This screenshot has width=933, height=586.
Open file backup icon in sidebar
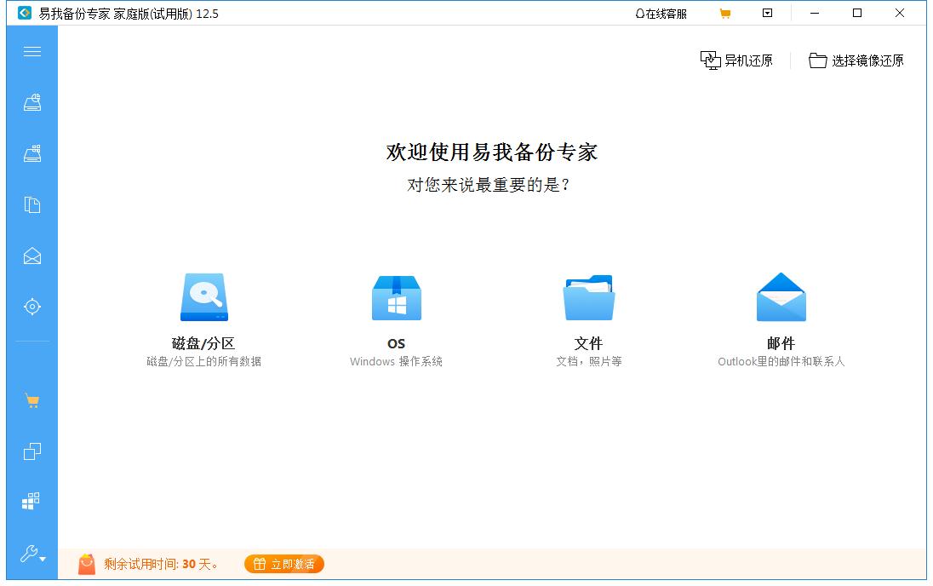32,205
